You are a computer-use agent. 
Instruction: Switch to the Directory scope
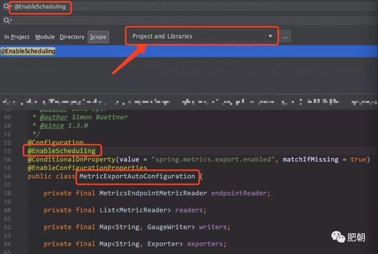(72, 37)
